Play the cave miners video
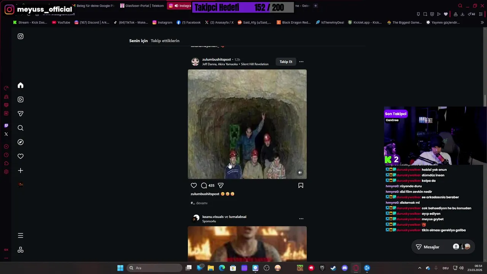Image resolution: width=487 pixels, height=274 pixels. 247,124
